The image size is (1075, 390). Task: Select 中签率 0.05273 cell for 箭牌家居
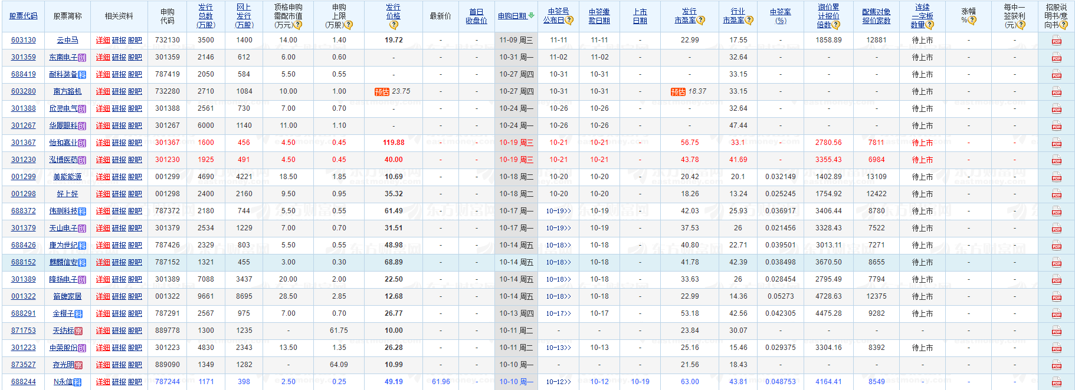(781, 296)
